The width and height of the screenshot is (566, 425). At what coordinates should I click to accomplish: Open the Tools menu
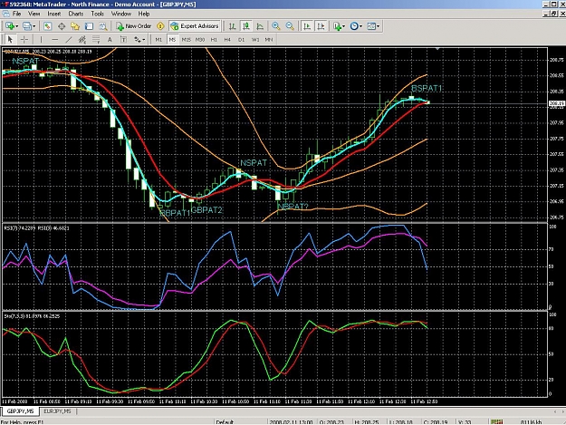(98, 14)
